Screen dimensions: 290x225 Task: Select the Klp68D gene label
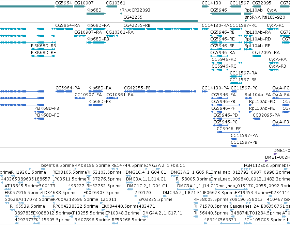tap(94, 10)
